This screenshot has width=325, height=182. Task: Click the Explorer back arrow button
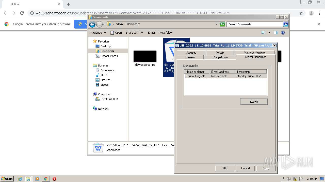click(92, 24)
